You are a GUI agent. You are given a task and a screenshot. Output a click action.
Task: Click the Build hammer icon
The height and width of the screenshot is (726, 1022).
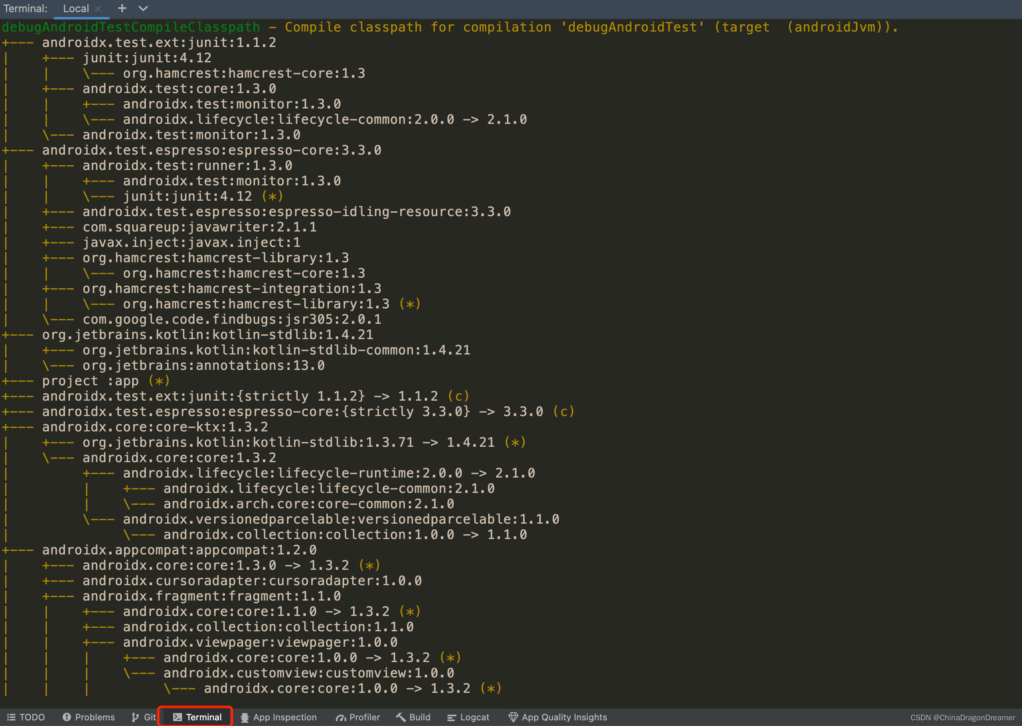point(401,717)
